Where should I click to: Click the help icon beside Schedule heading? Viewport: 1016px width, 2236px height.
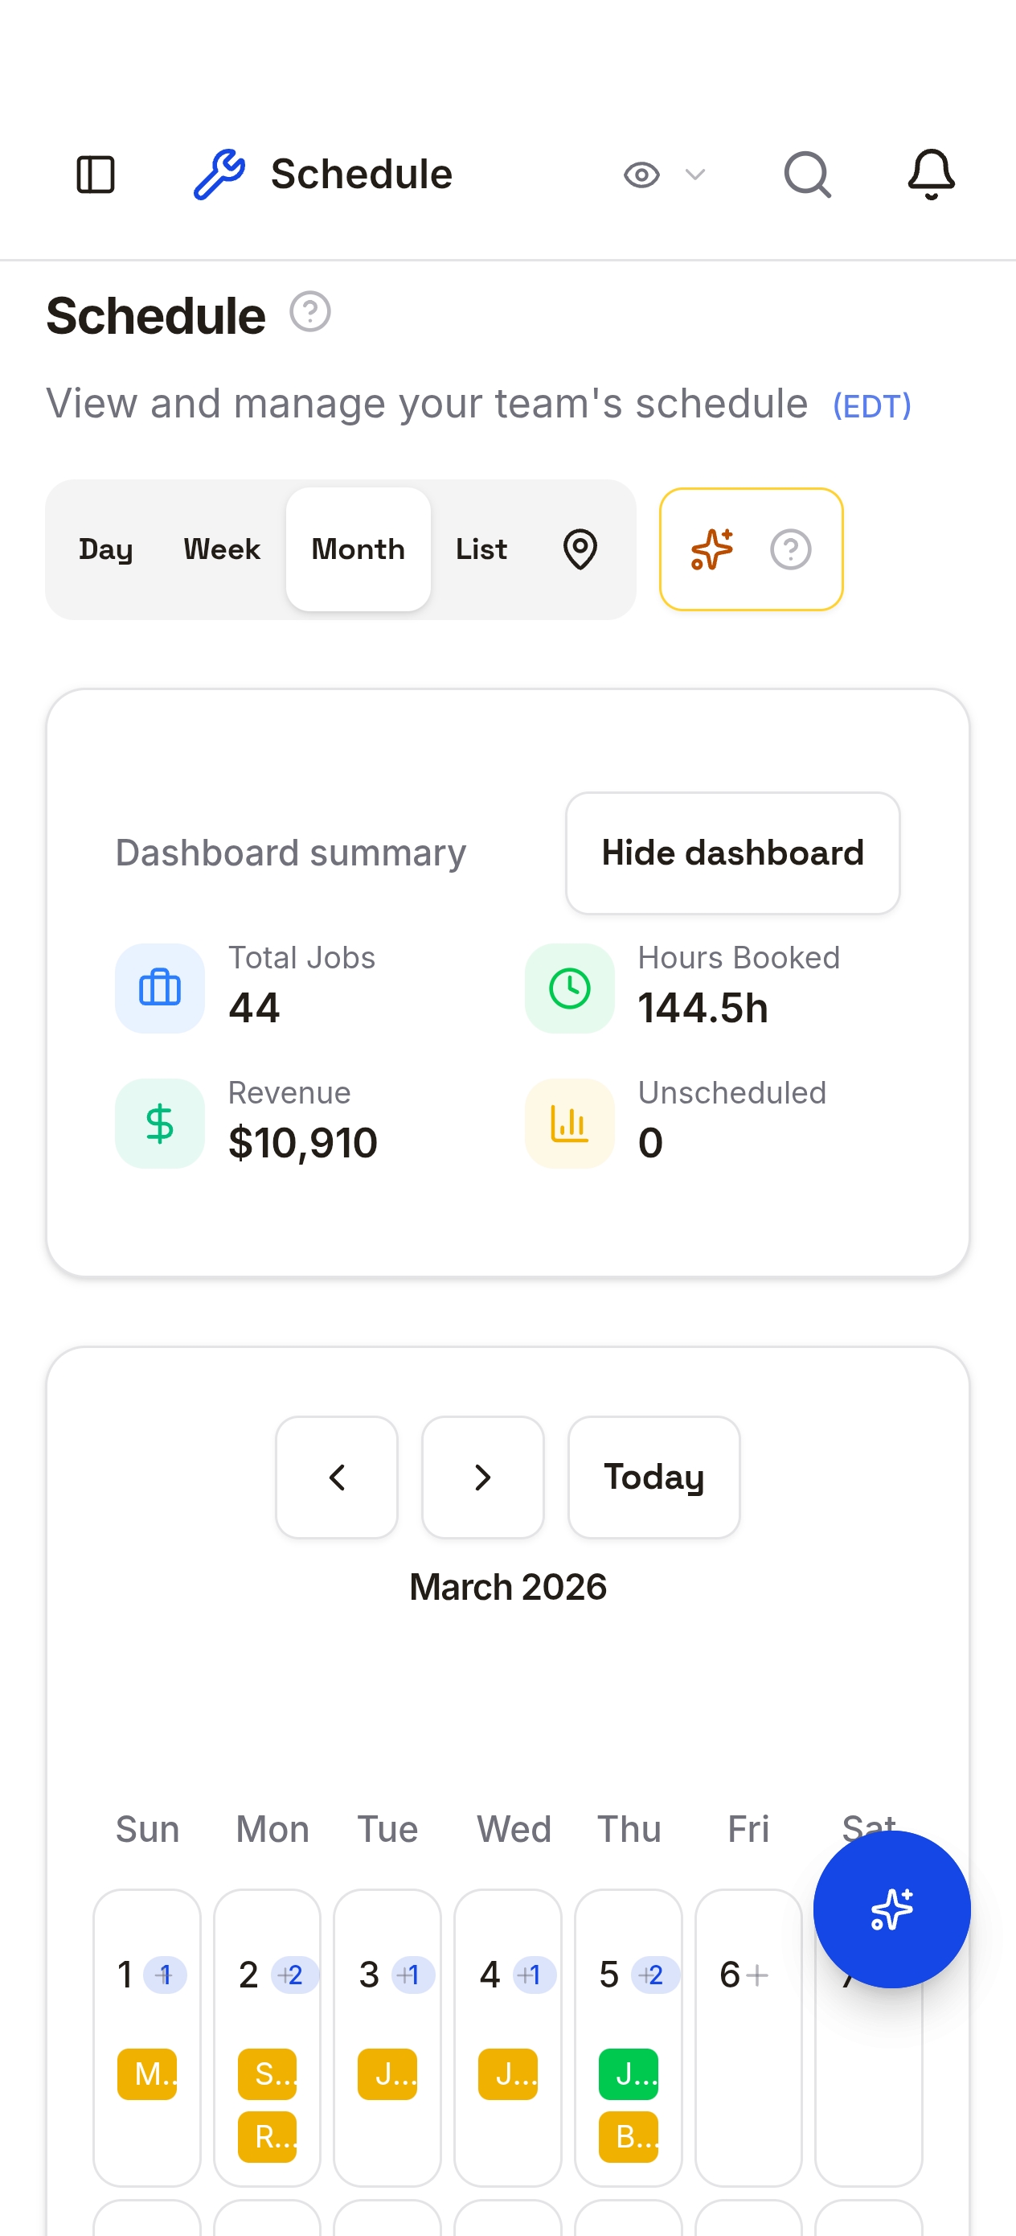click(x=309, y=311)
